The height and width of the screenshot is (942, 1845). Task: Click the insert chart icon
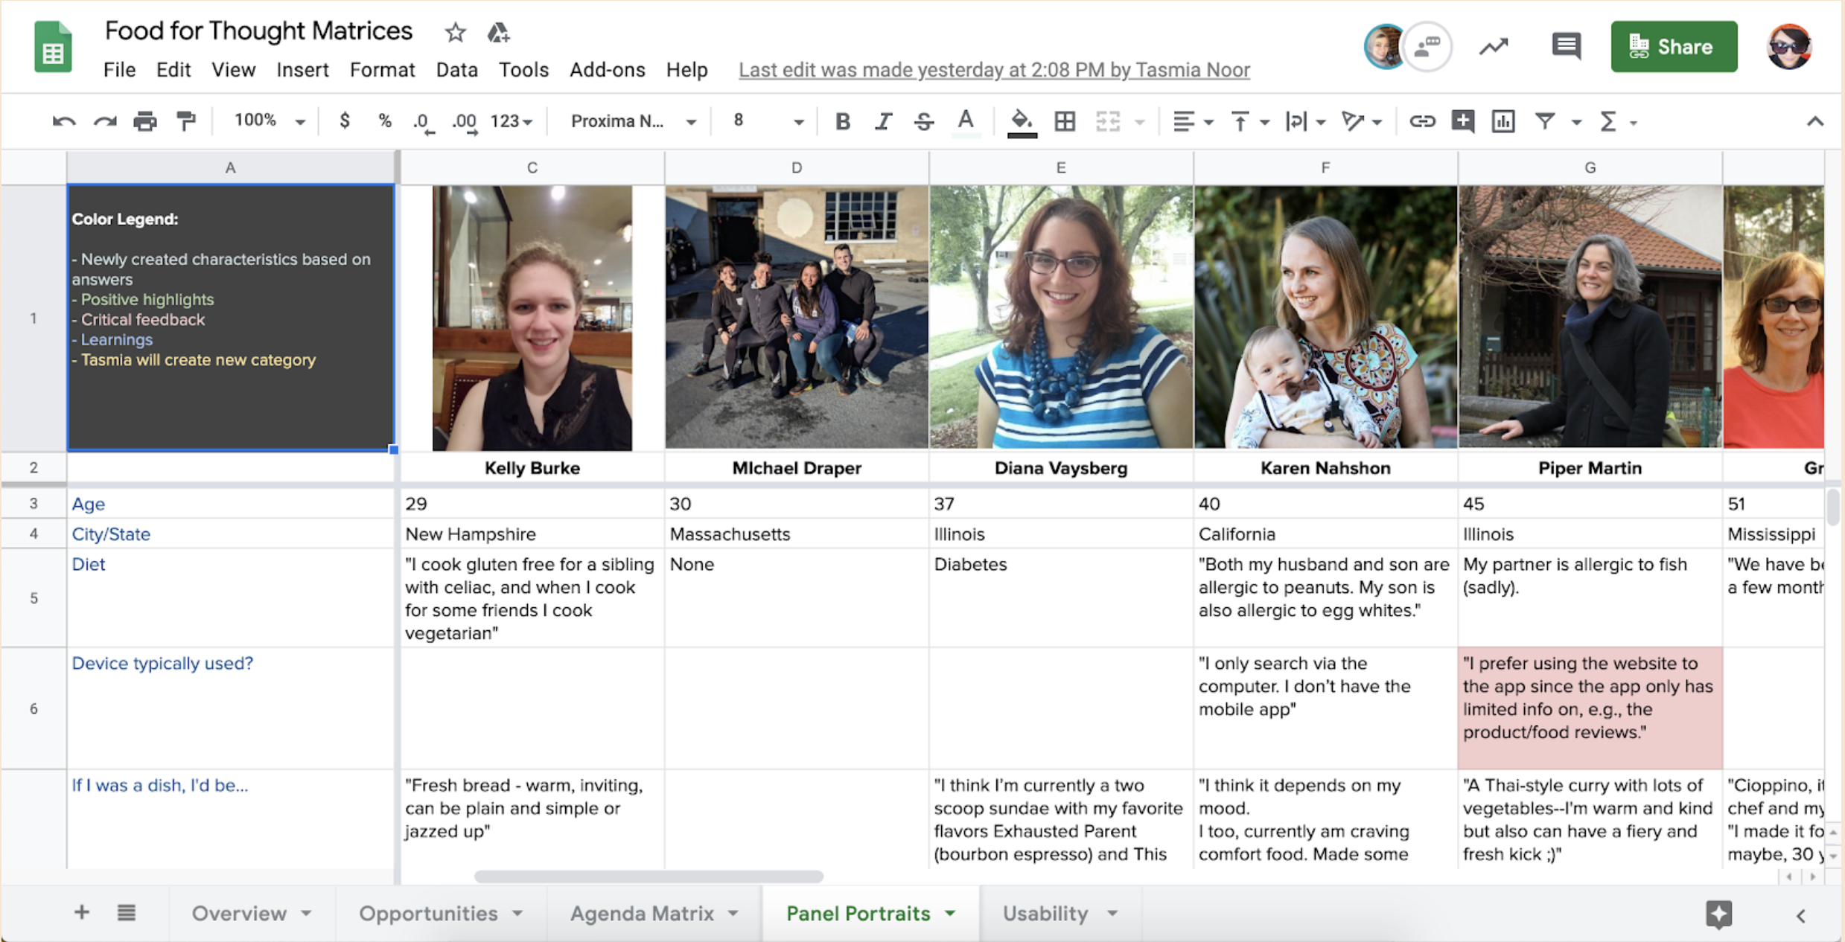[1503, 121]
